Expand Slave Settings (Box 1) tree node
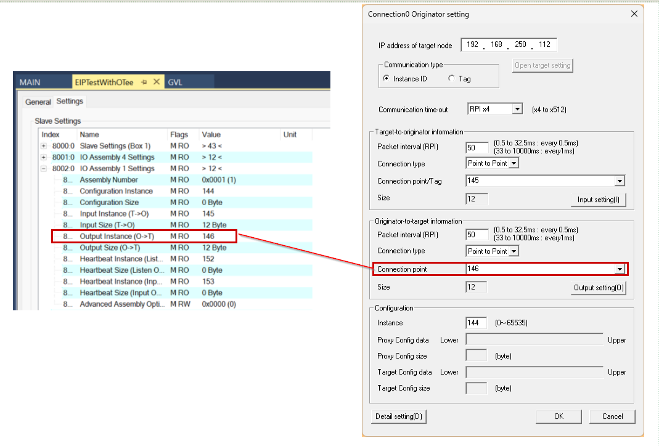Screen dimensions: 659x446 tap(44, 146)
